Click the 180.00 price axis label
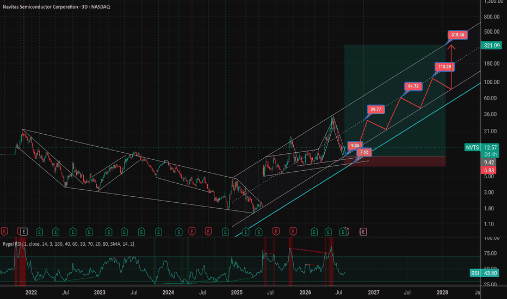The width and height of the screenshot is (507, 299). click(491, 64)
